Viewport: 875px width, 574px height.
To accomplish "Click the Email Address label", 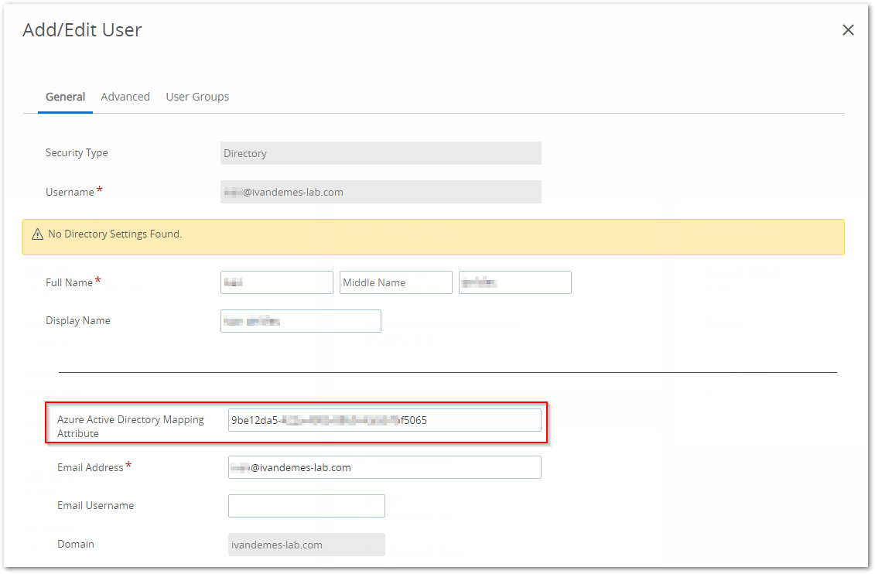I will [90, 467].
